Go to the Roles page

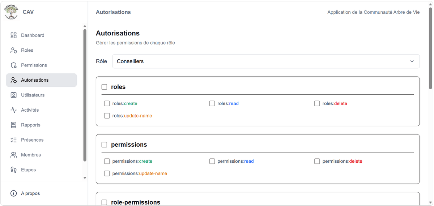(41, 50)
